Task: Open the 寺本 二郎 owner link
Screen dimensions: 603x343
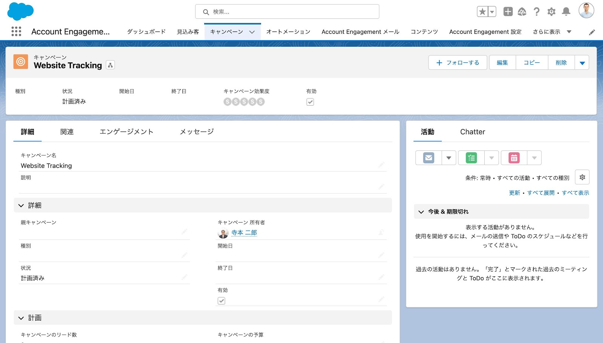Action: pos(244,233)
